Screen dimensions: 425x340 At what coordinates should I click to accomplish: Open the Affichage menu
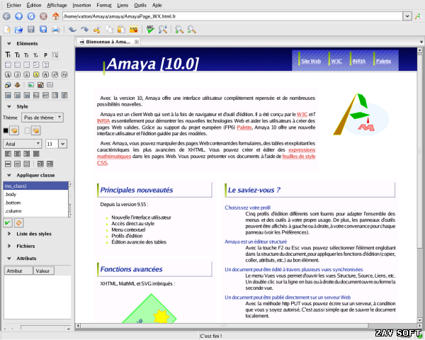point(57,5)
